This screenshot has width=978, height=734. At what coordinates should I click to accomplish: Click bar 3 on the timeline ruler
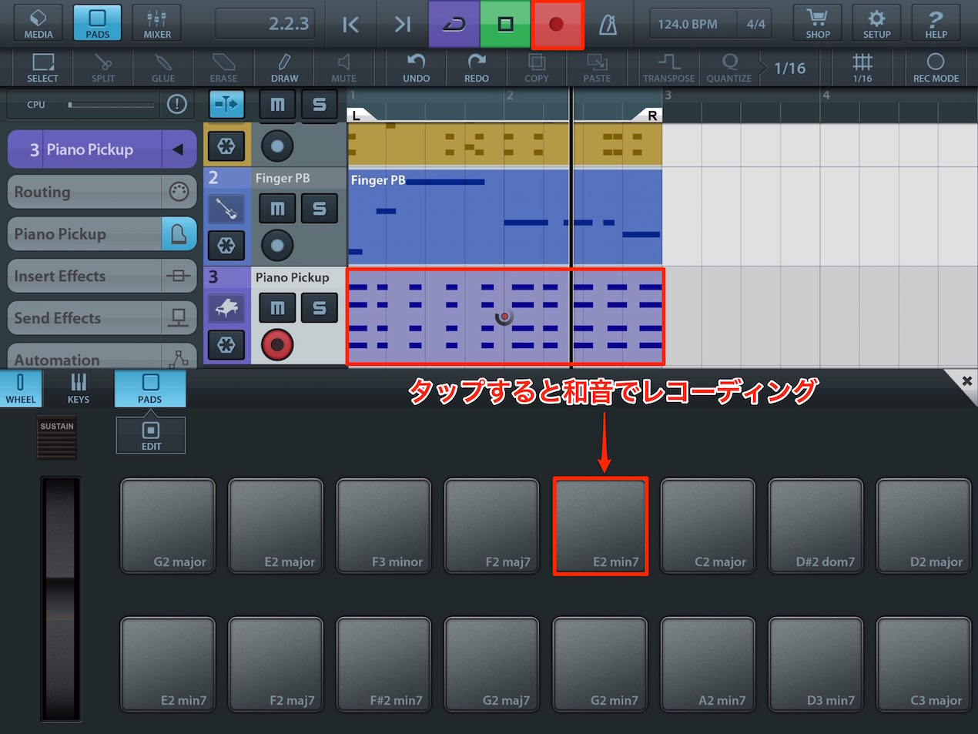668,96
